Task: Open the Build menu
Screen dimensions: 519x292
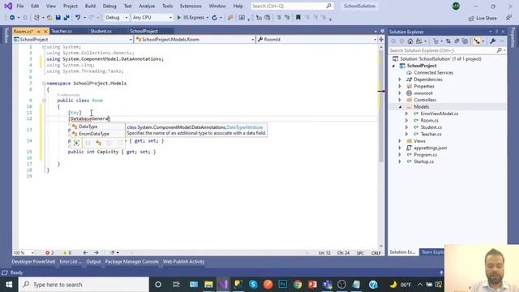Action: [90, 6]
